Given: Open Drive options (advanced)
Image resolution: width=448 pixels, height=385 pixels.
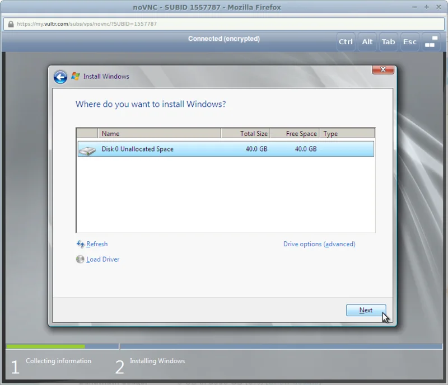Looking at the screenshot, I should (x=319, y=244).
